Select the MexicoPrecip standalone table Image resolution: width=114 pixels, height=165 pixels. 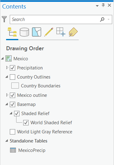(x=32, y=150)
